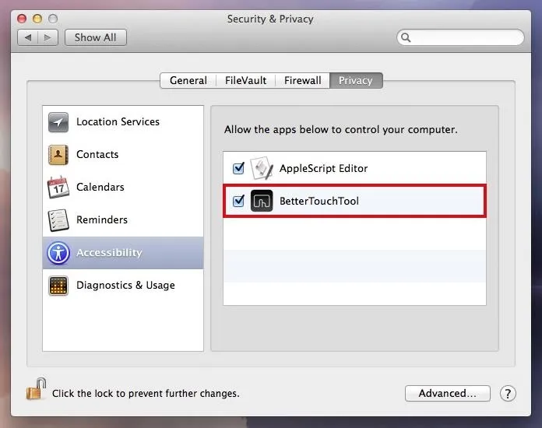Select the Accessibility list item

[123, 253]
